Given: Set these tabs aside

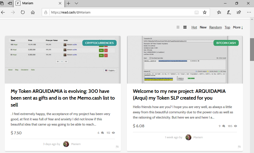Looking at the screenshot, I should (10, 3).
